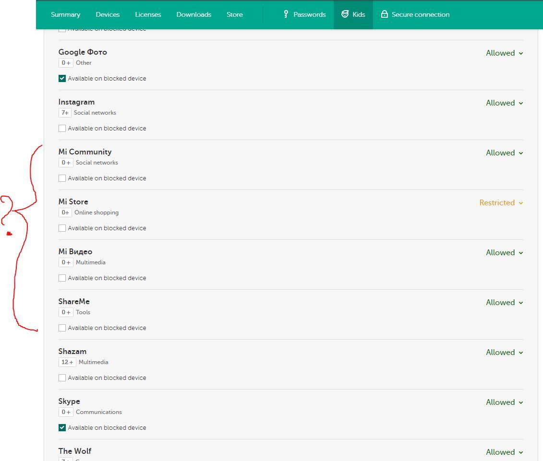Expand Mi Видео Allowed dropdown
The width and height of the screenshot is (543, 461).
(x=504, y=252)
